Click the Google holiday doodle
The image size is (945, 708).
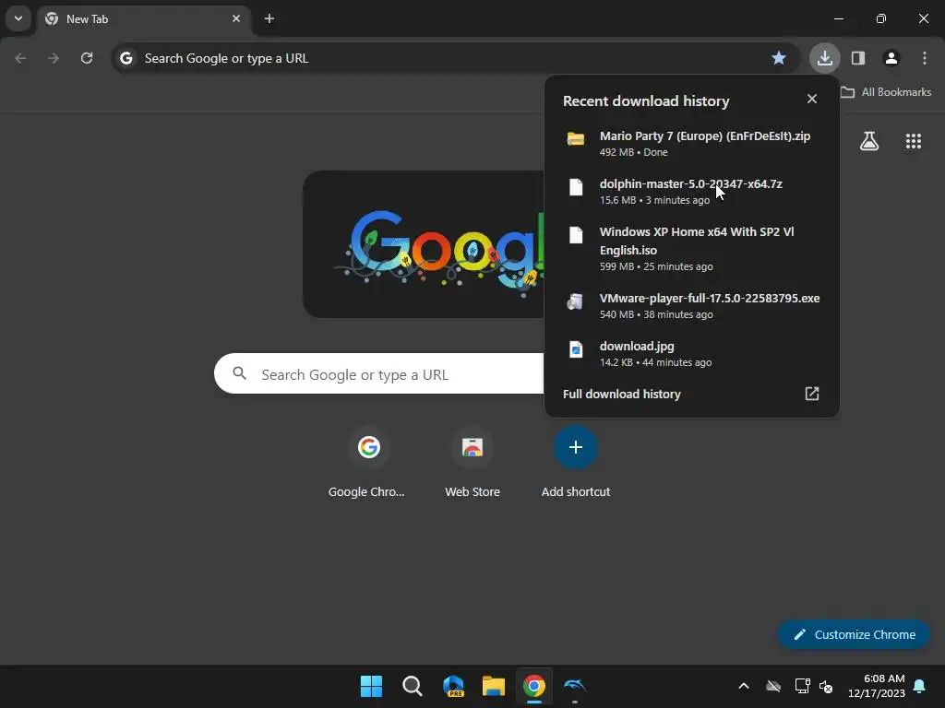[x=424, y=243]
